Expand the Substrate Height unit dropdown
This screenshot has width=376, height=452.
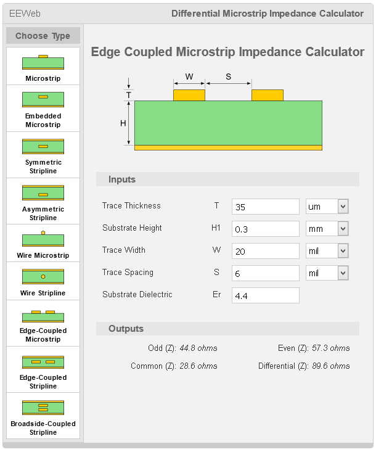click(327, 229)
